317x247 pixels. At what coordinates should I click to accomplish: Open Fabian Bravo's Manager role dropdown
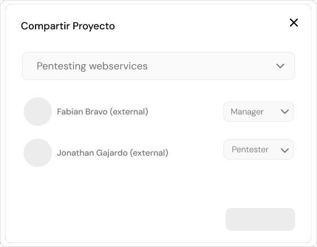tap(258, 112)
